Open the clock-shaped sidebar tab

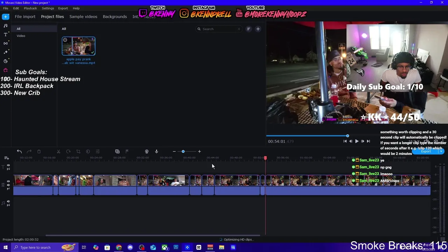tap(6, 61)
